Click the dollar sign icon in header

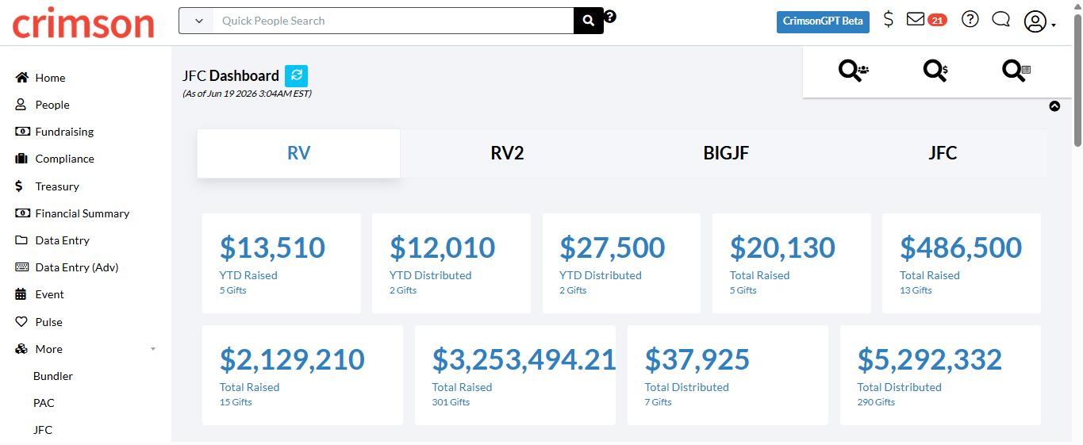(889, 20)
